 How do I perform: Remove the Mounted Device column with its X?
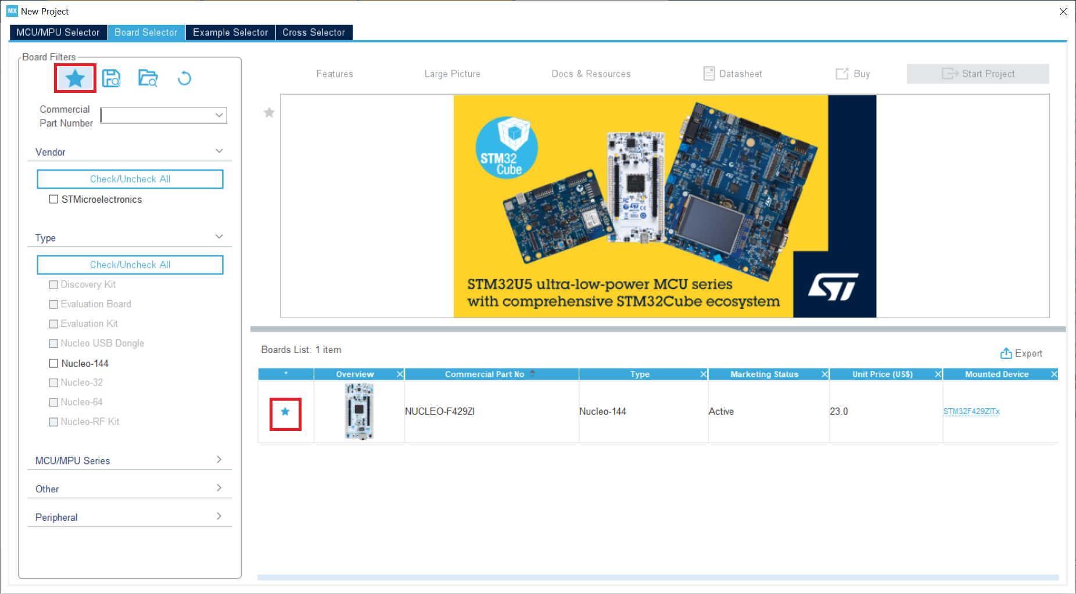pos(1054,375)
